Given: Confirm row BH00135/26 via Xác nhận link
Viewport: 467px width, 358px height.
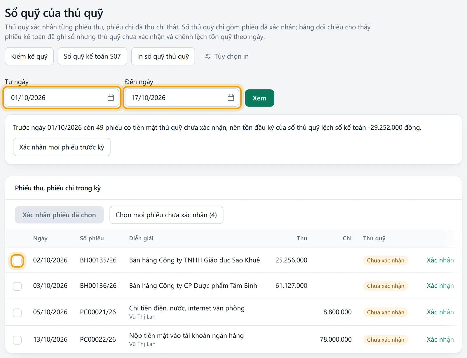Looking at the screenshot, I should (440, 260).
